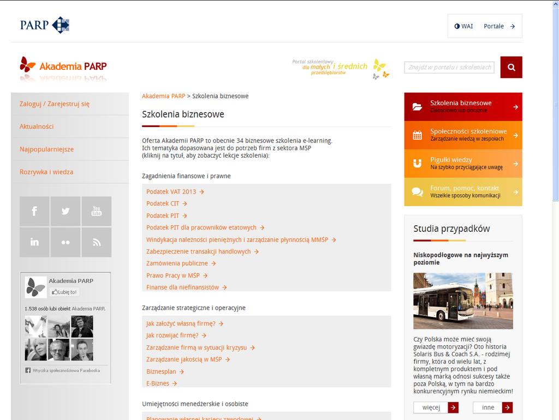Click arrow on Szkolenia biznesowe tile
This screenshot has width=559, height=420.
[515, 107]
